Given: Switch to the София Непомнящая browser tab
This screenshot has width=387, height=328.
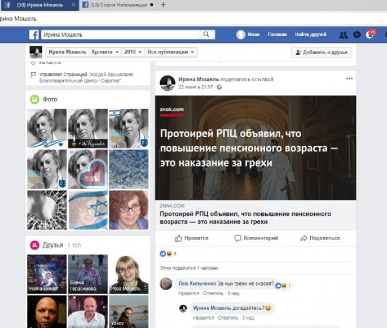Looking at the screenshot, I should pyautogui.click(x=118, y=5).
